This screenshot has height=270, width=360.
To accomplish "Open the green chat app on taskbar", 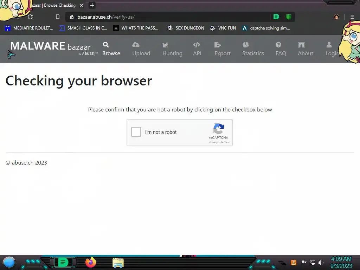I will (63, 262).
